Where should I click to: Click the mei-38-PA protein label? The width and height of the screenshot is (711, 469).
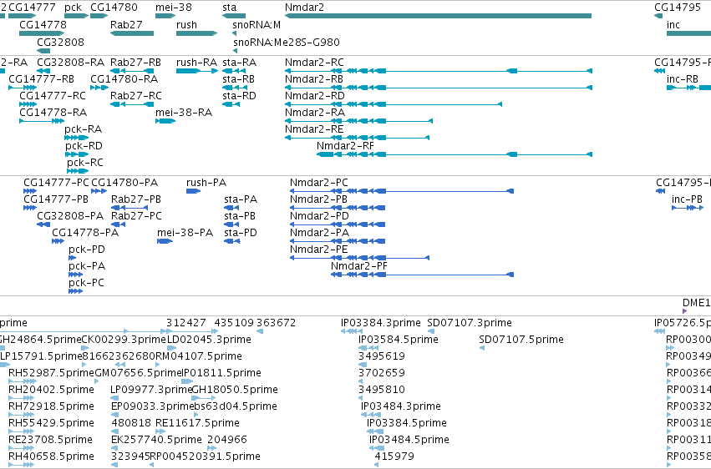click(185, 232)
